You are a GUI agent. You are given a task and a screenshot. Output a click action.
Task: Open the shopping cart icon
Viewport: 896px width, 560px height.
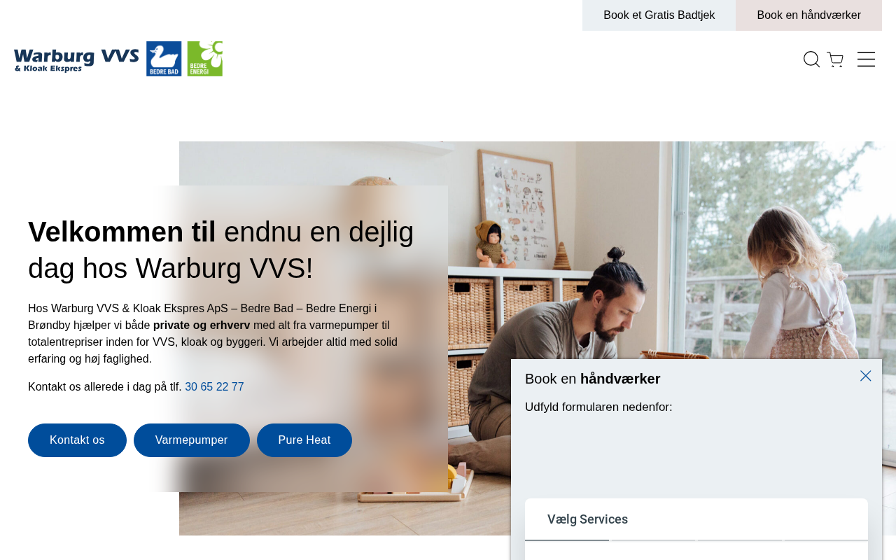tap(835, 59)
